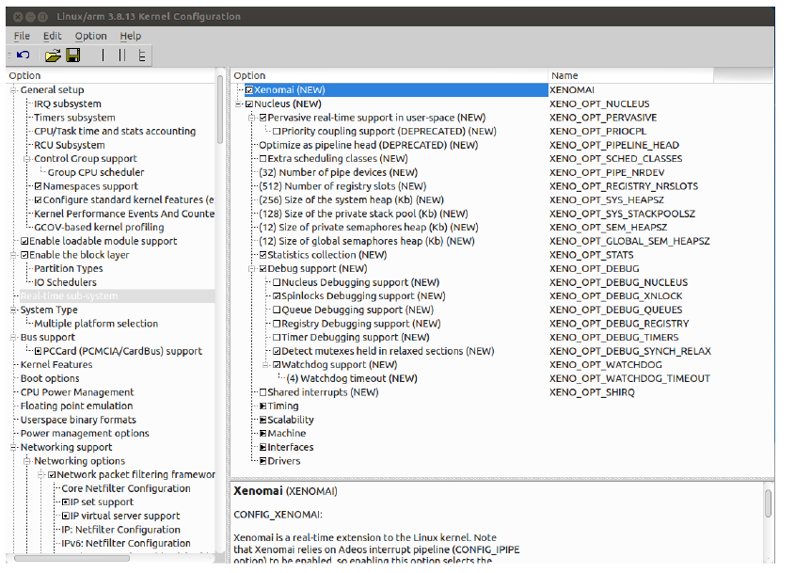
Task: Click the Back (undo arrow) toolbar icon
Action: (x=23, y=56)
